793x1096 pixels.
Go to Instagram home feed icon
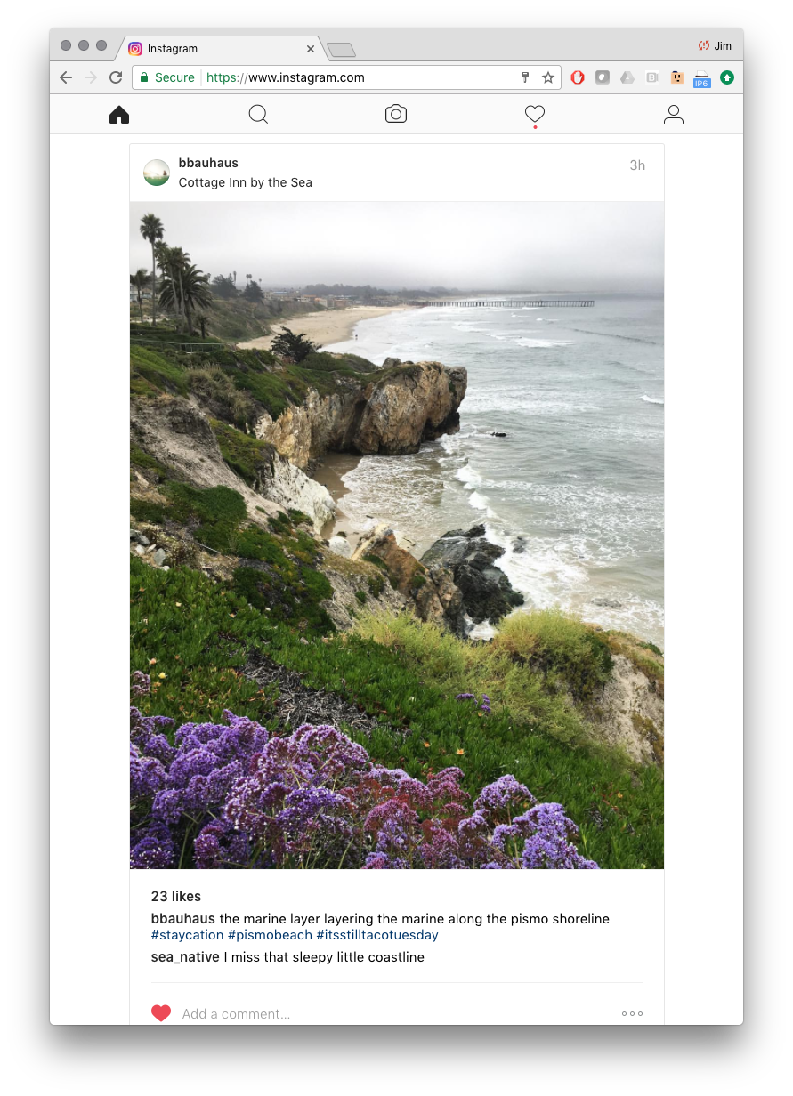point(119,115)
